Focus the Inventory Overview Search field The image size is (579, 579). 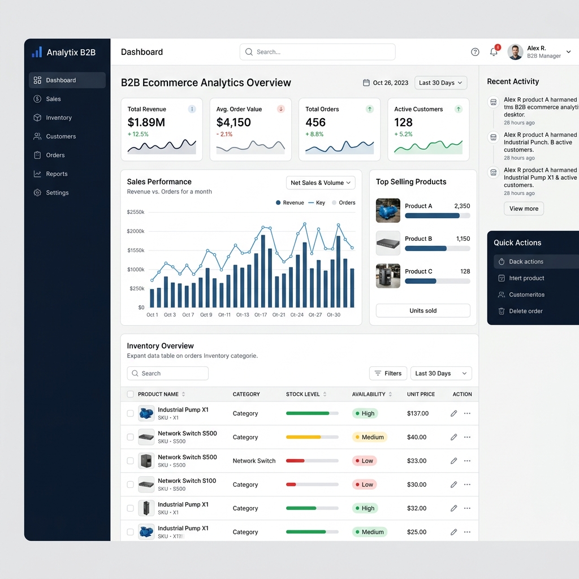click(x=167, y=373)
